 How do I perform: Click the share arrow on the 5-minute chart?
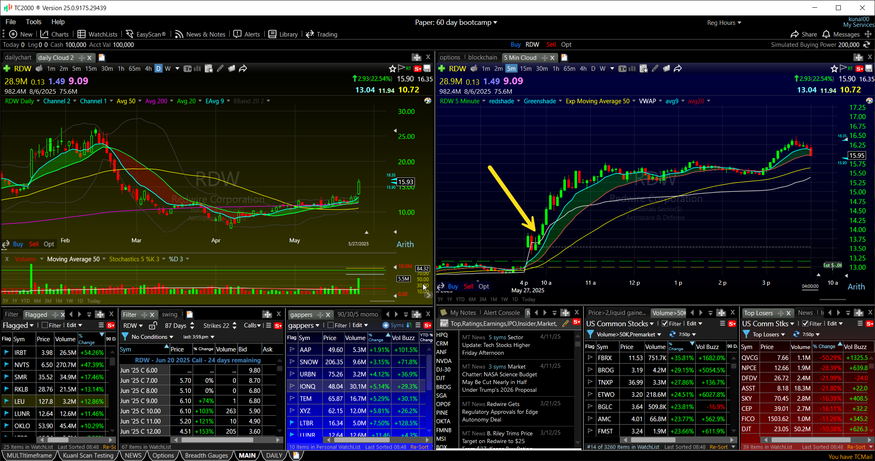678,69
